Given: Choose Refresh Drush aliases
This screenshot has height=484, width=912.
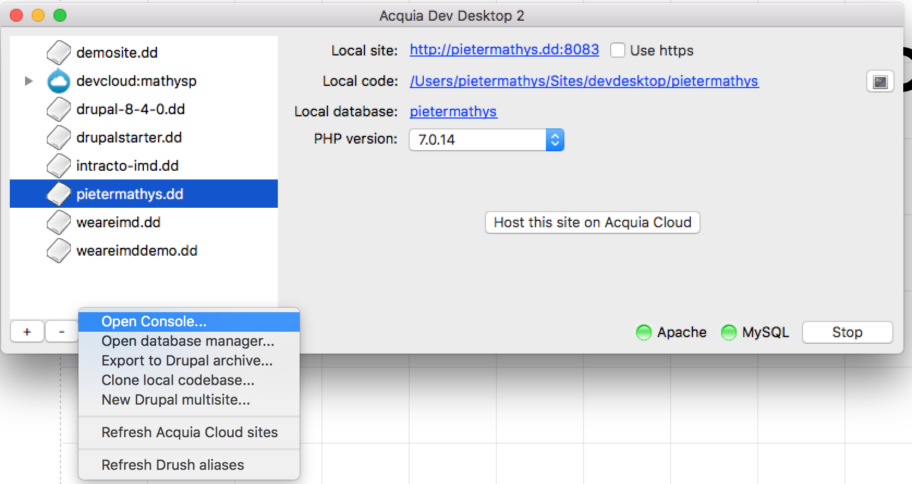Looking at the screenshot, I should pyautogui.click(x=189, y=465).
